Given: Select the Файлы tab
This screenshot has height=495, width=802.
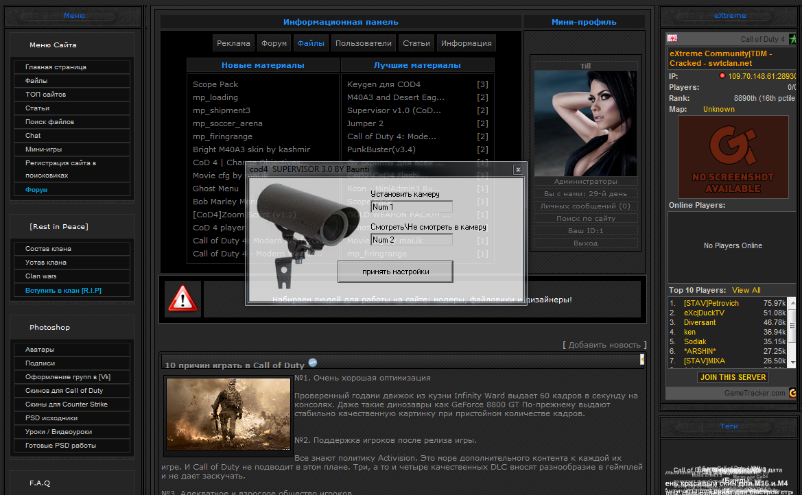Looking at the screenshot, I should (311, 43).
